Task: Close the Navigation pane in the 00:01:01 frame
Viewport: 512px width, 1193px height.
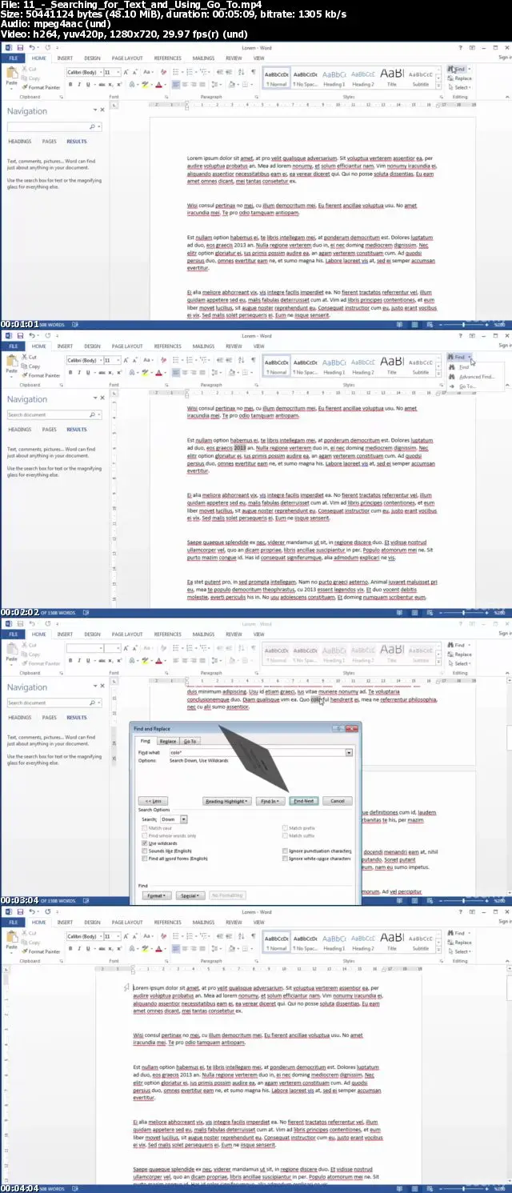Action: coord(102,110)
